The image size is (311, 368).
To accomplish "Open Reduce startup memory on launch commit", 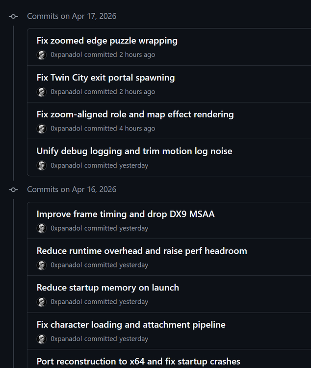I will click(108, 288).
